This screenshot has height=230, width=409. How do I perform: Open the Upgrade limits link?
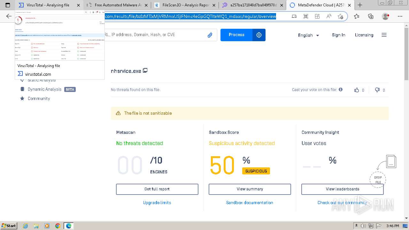click(x=157, y=203)
